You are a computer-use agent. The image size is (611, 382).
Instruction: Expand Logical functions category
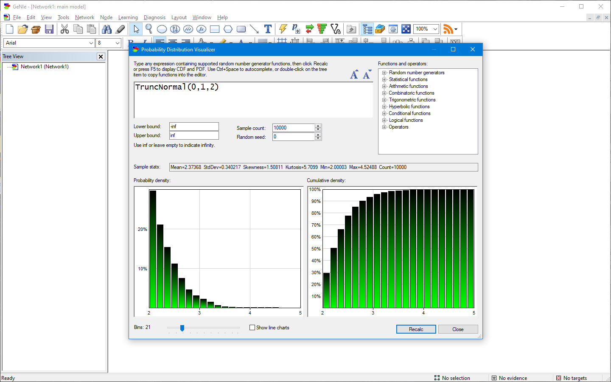click(384, 120)
